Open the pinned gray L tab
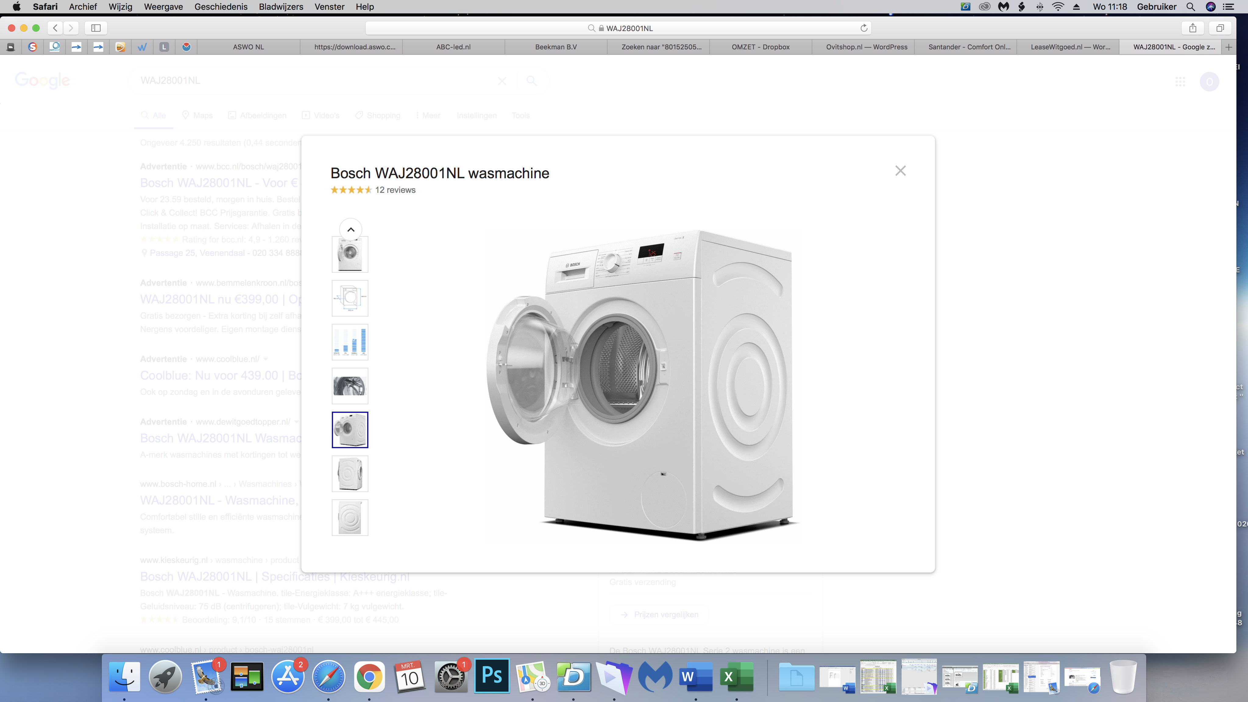This screenshot has height=702, width=1248. click(x=164, y=47)
